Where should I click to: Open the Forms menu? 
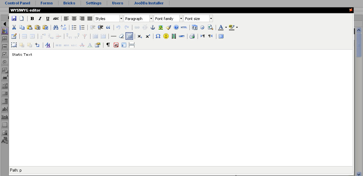pyautogui.click(x=47, y=3)
